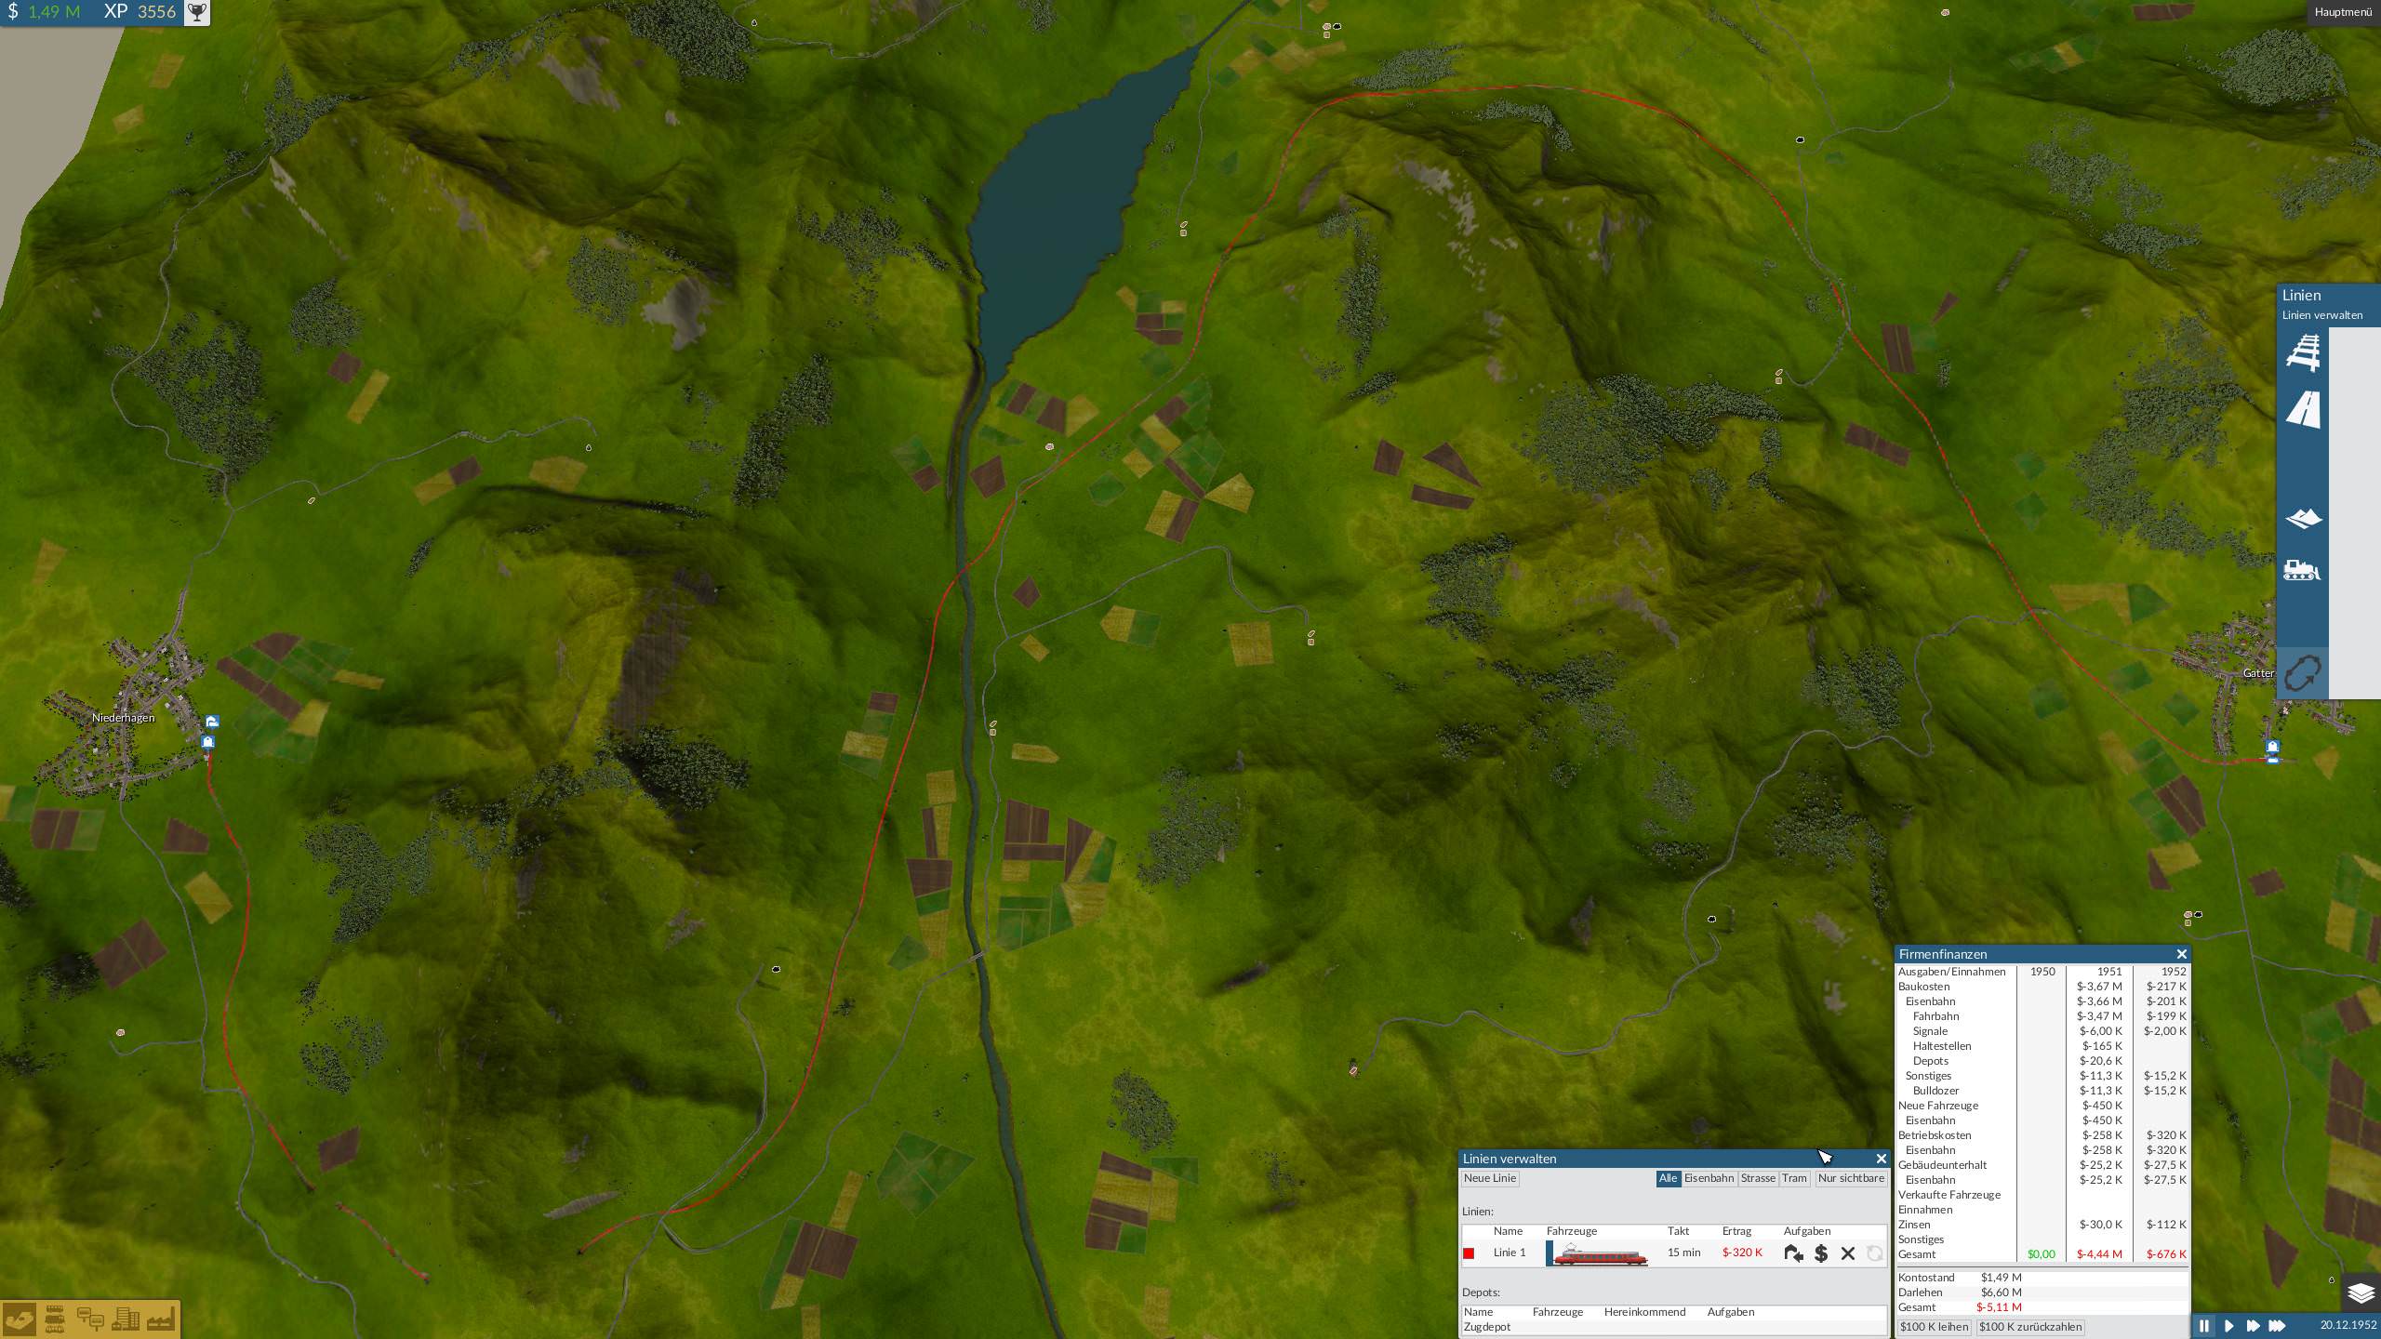The height and width of the screenshot is (1339, 2381).
Task: Click the train station marker near Niederhagen
Action: coord(207,742)
